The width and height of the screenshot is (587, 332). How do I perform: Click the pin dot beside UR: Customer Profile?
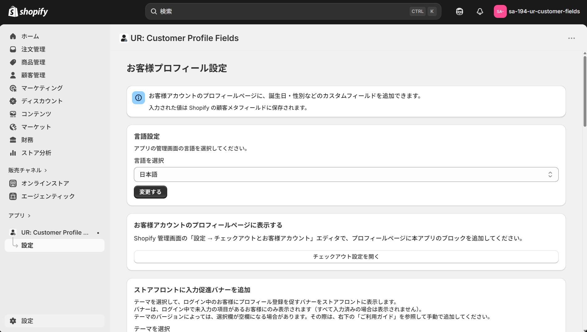pos(98,233)
